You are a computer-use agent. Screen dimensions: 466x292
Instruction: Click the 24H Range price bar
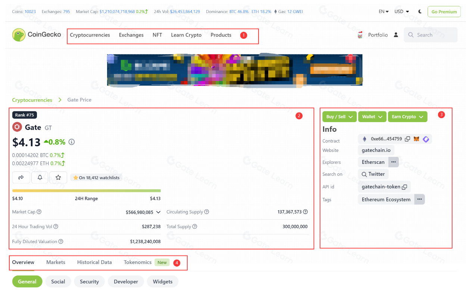(86, 191)
